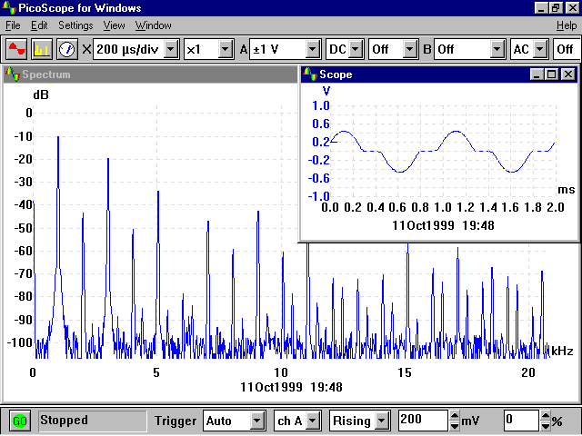582x436 pixels.
Task: Click the meter view toolbar icon
Action: 67,48
